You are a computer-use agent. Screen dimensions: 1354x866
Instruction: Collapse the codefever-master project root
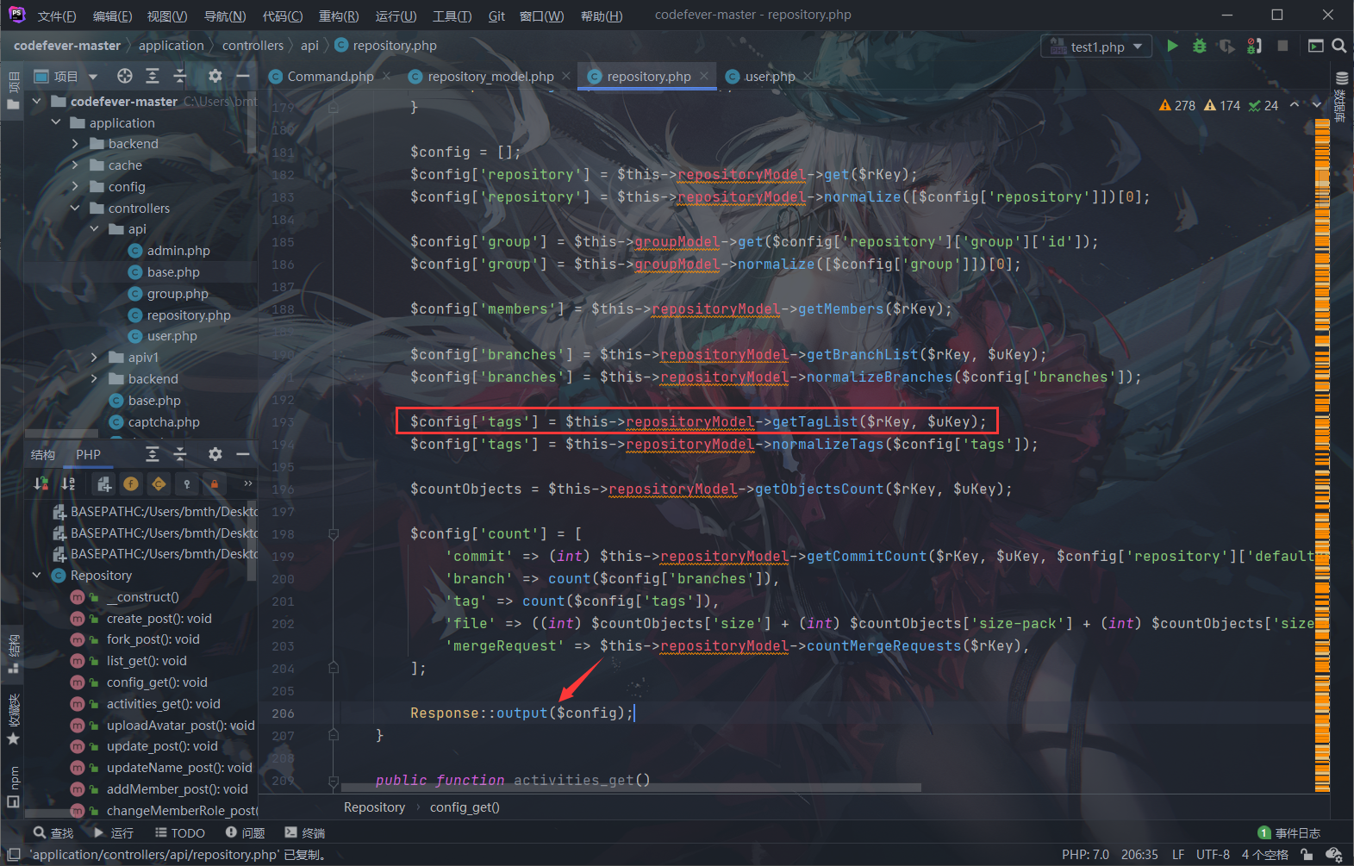[x=36, y=102]
